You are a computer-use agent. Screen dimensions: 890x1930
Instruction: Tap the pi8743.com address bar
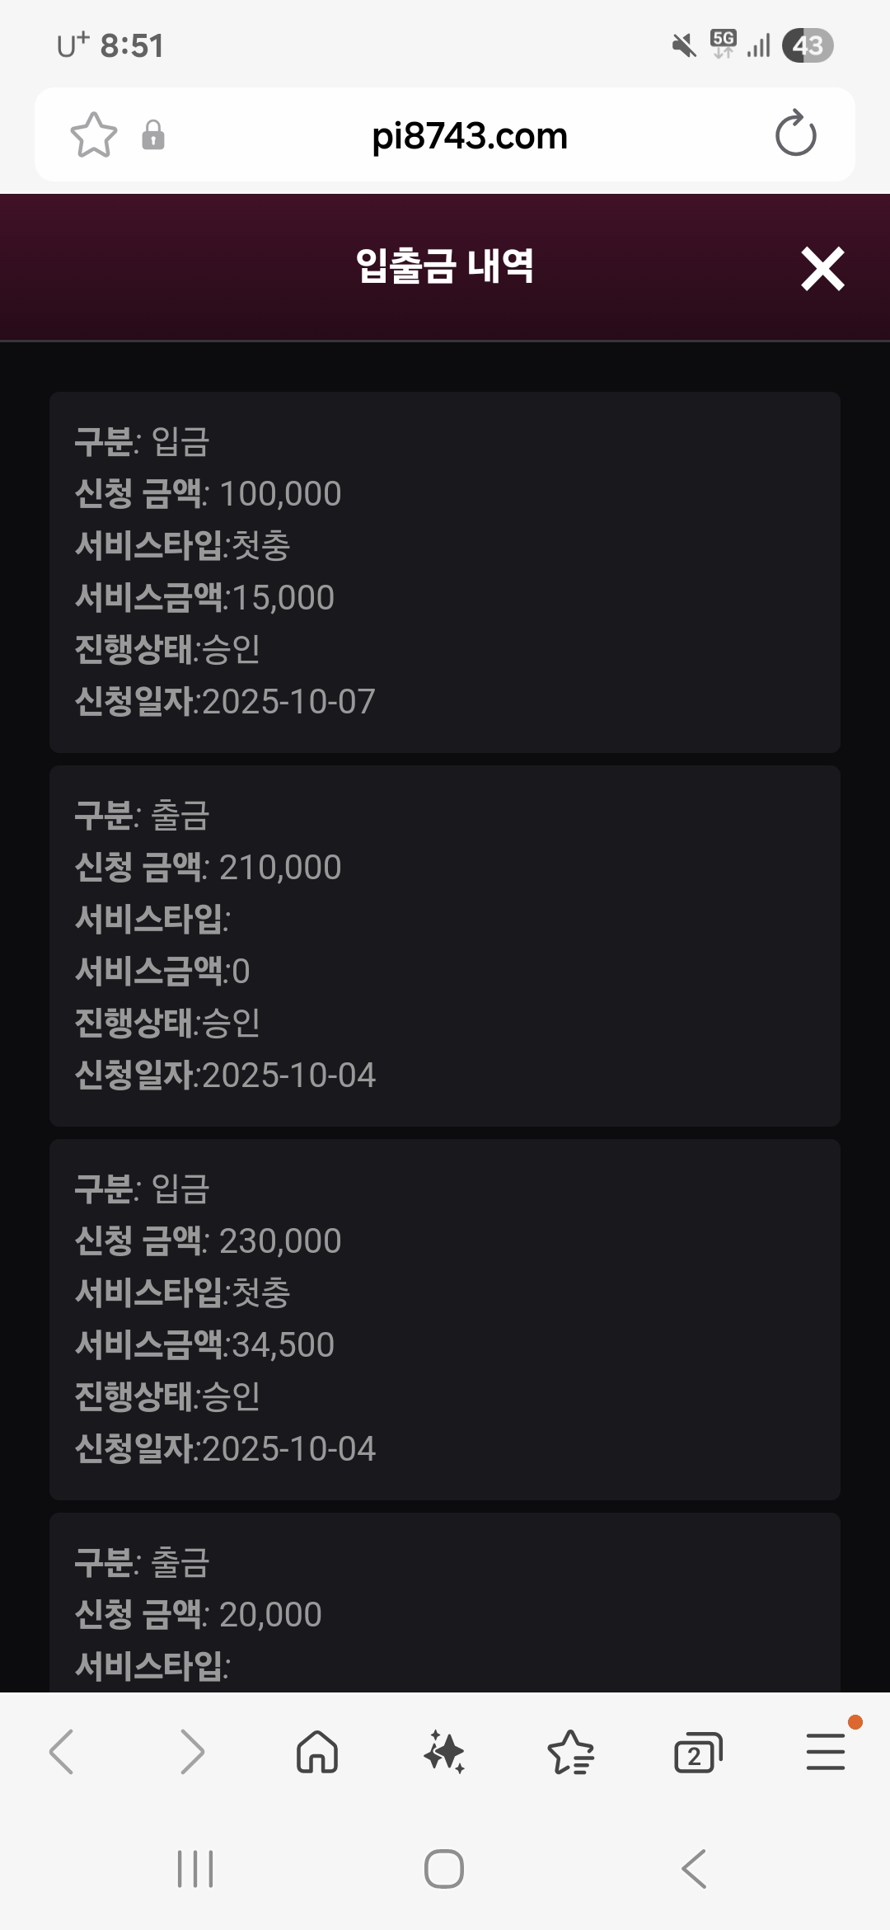coord(470,136)
